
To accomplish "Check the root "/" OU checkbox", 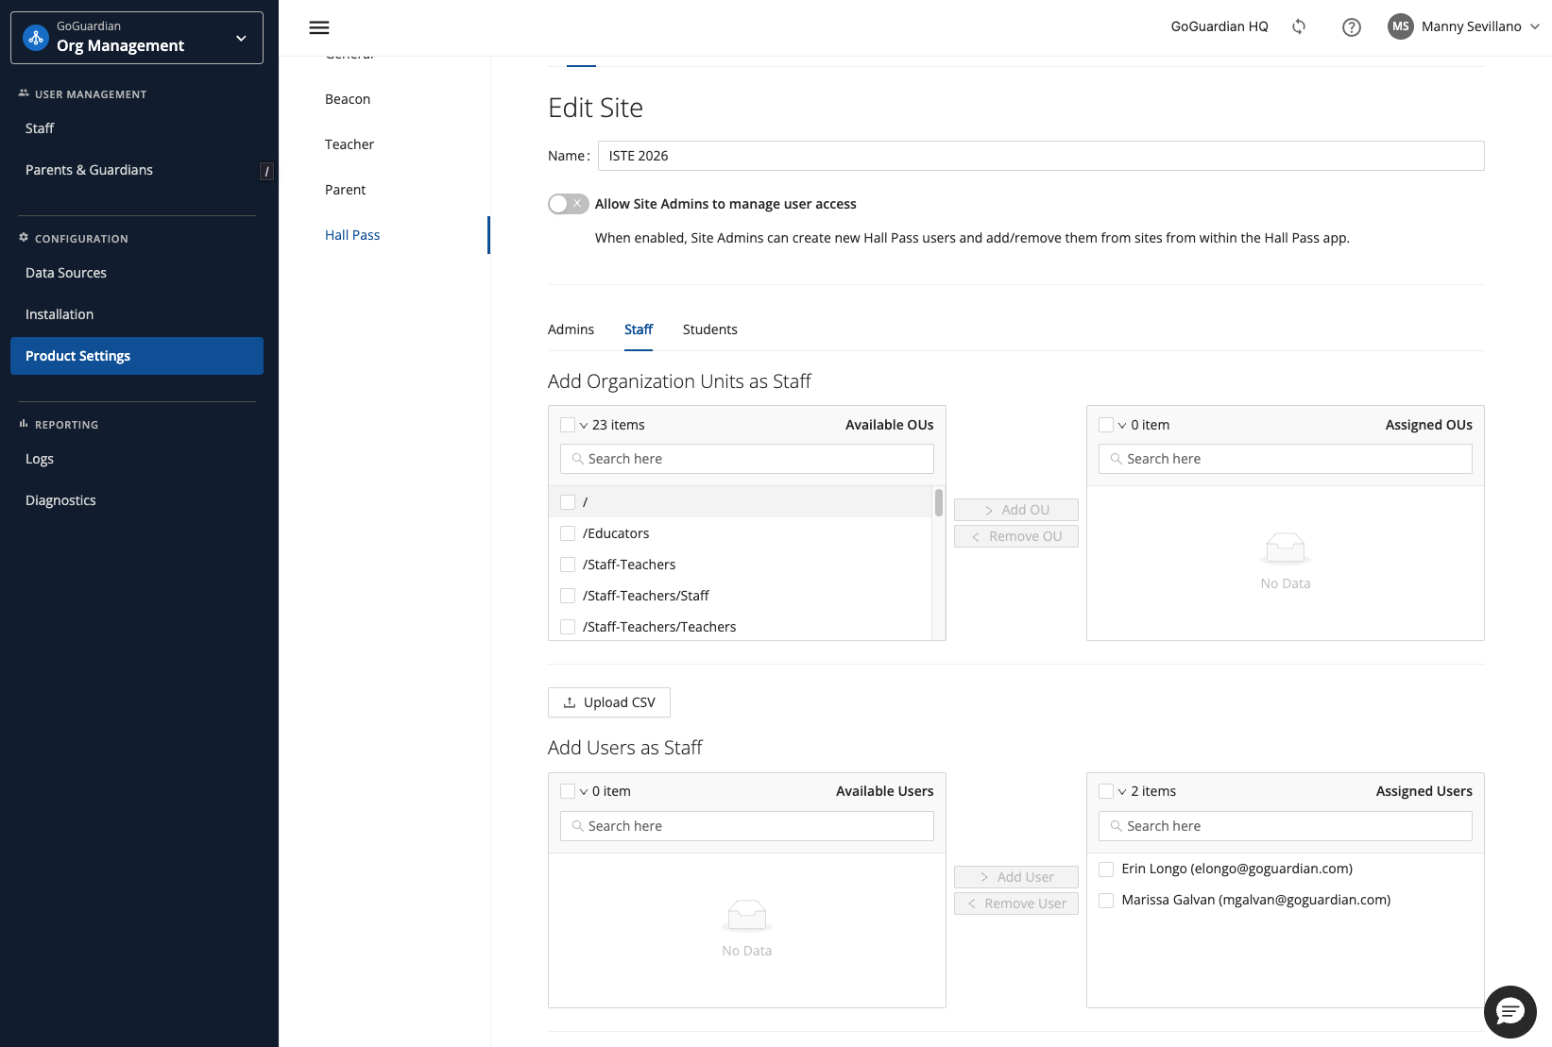I will tap(568, 502).
